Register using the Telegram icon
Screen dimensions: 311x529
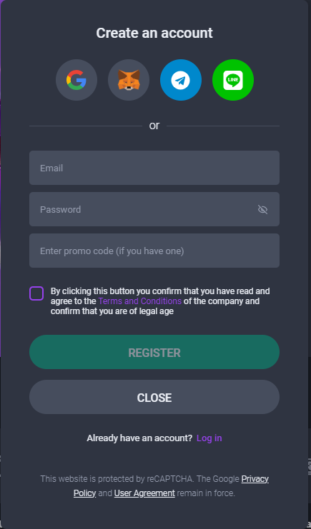click(x=181, y=80)
